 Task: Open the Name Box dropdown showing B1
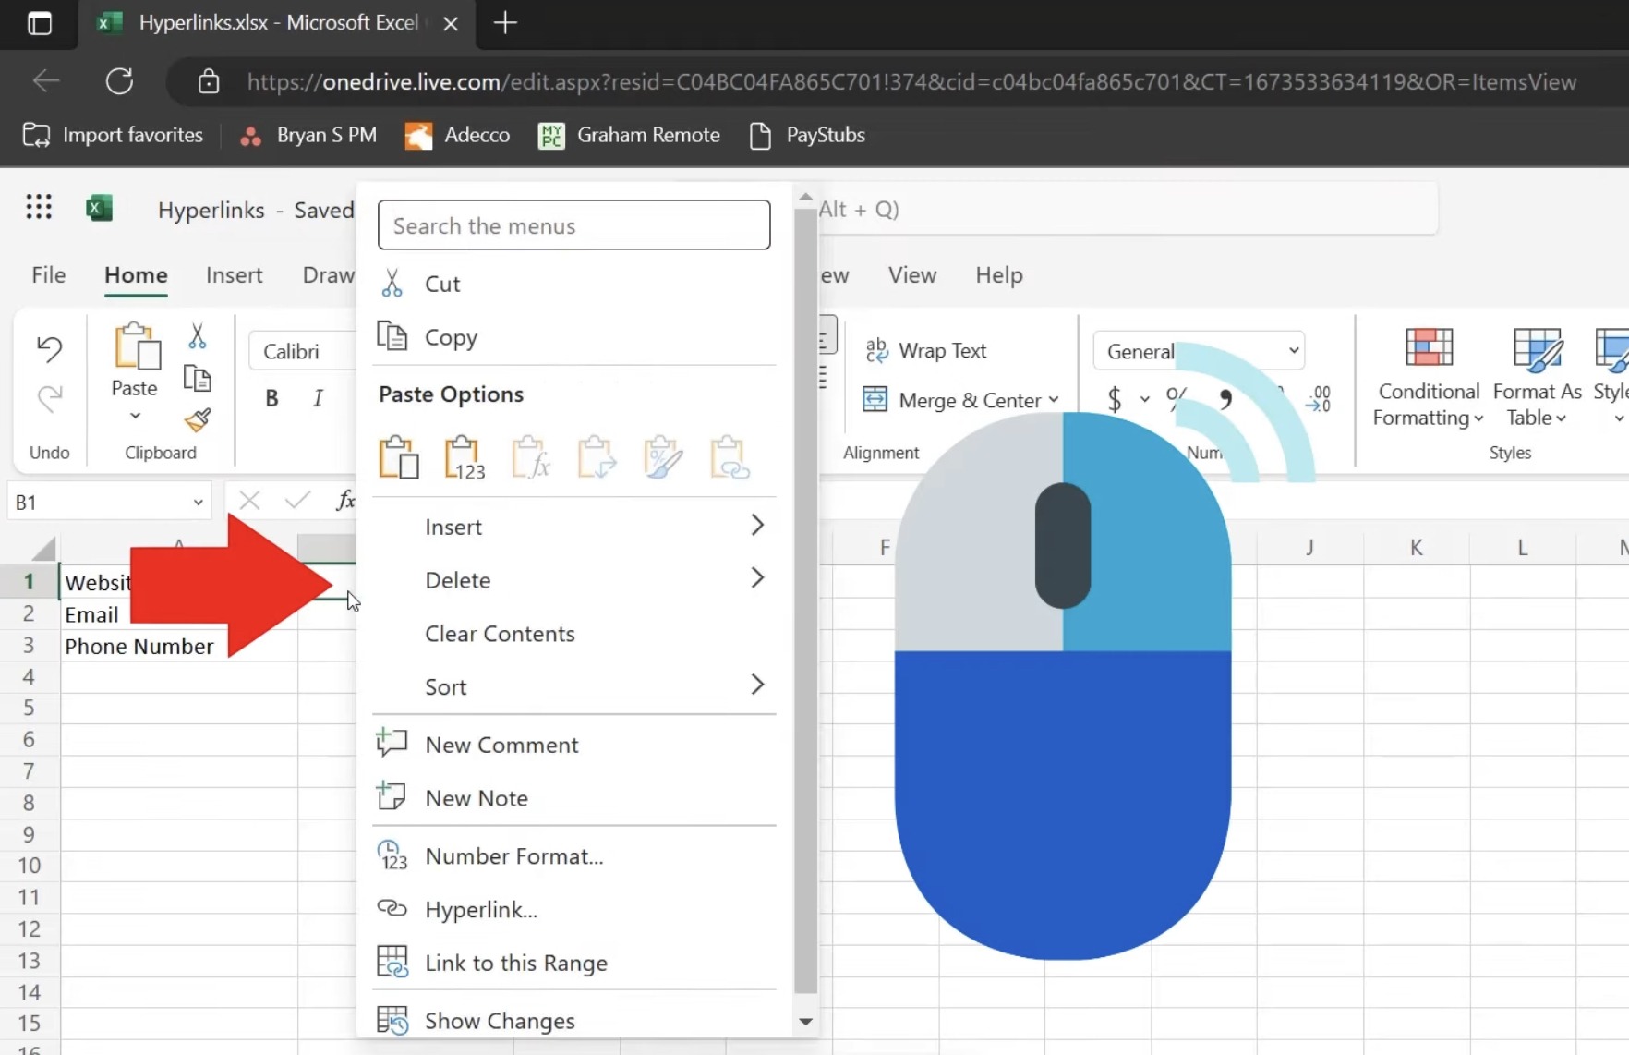pos(198,503)
